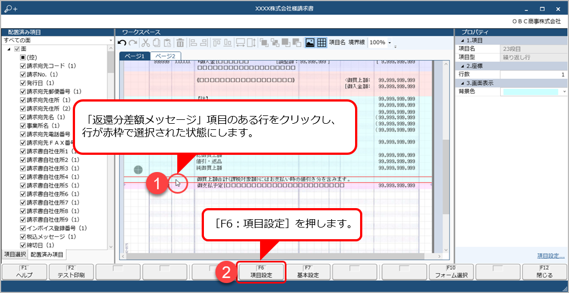
Task: Uncheck インボイス登録番号（1） checkbox
Action: (23, 228)
